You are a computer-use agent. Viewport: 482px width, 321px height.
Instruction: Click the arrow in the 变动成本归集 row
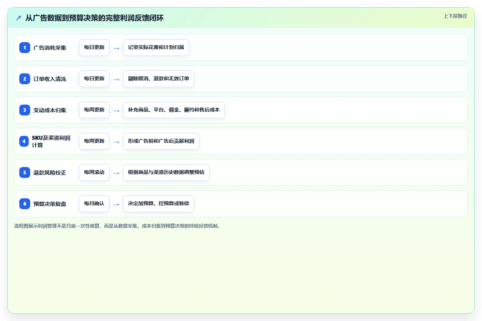(x=116, y=110)
